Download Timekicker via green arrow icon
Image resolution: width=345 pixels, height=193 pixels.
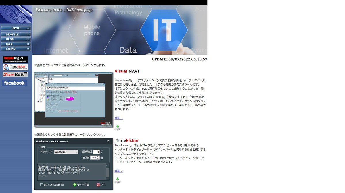coord(118,181)
